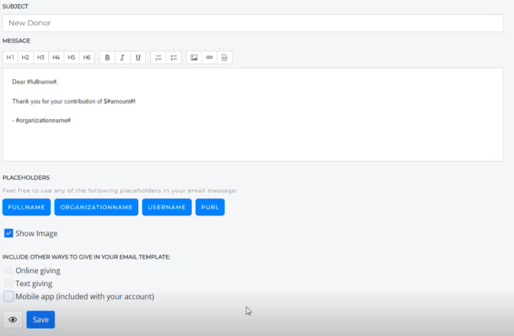Enable Online giving option

pos(8,271)
